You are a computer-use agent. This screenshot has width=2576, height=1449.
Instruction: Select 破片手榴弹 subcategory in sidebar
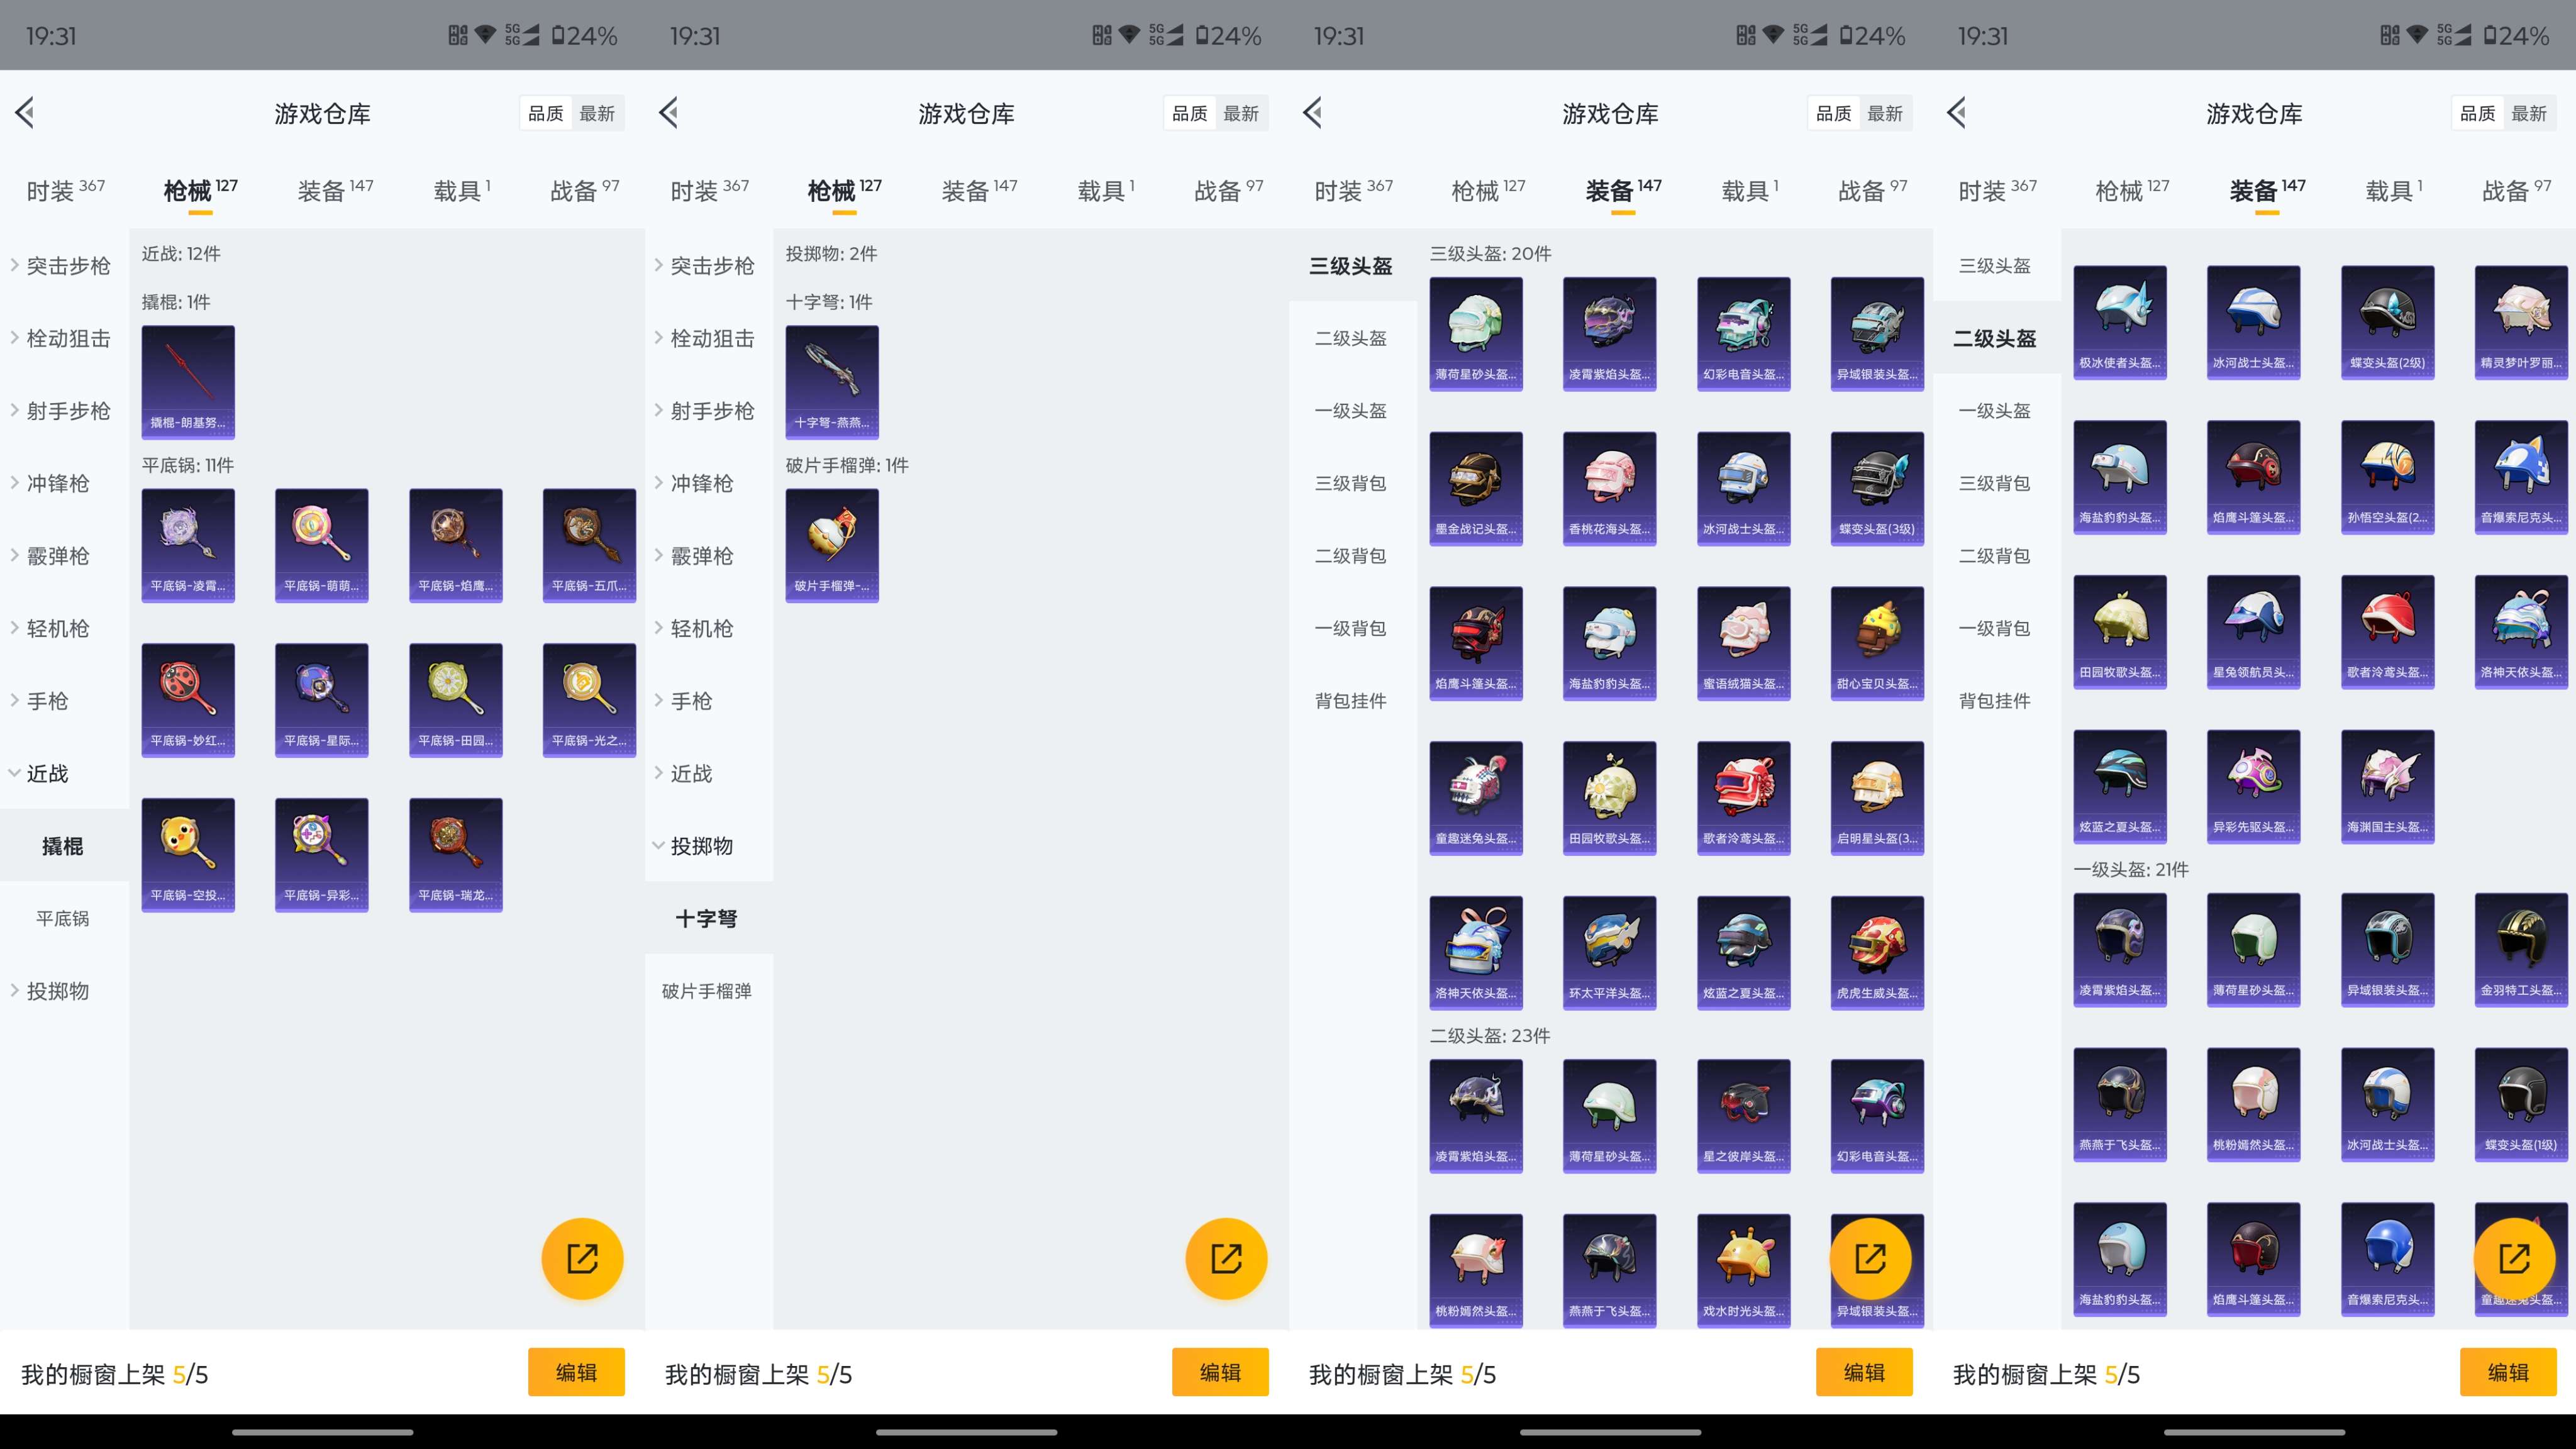coord(708,990)
